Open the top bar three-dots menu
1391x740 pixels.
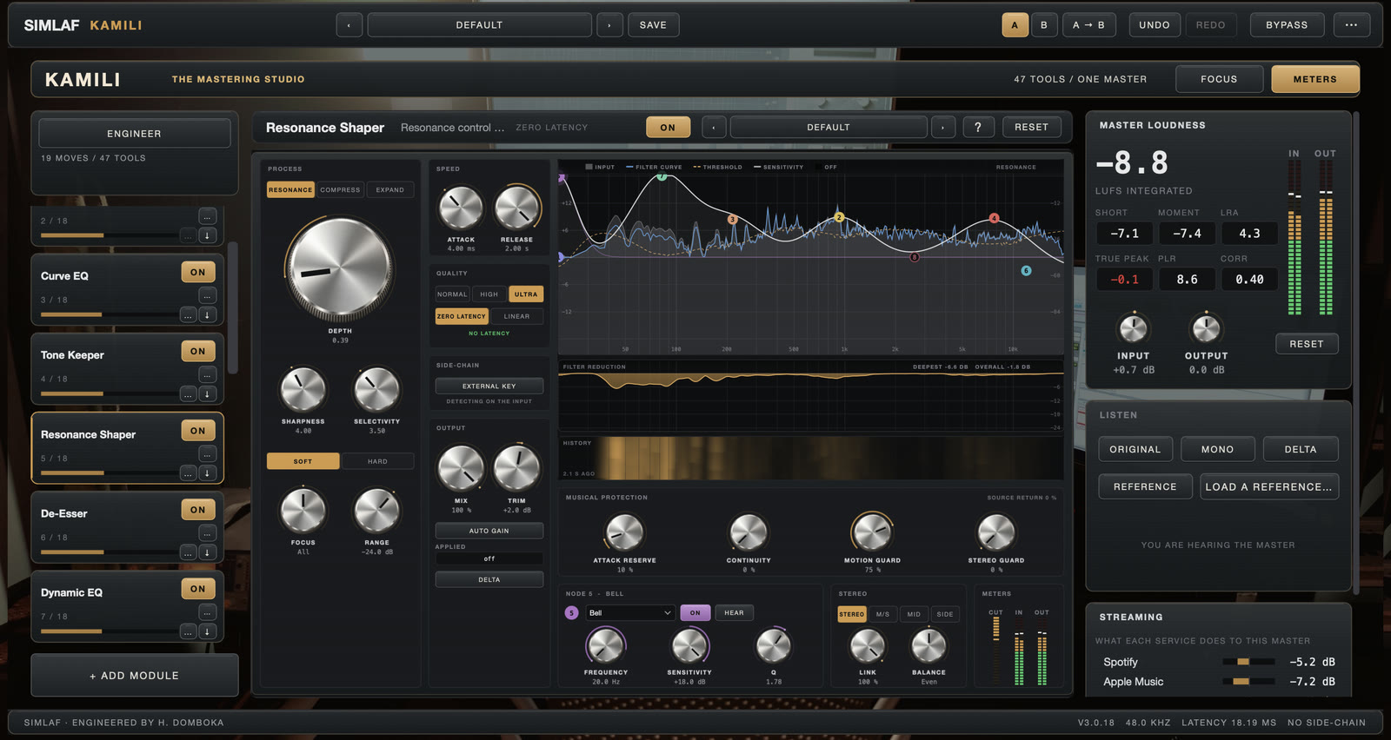1351,25
